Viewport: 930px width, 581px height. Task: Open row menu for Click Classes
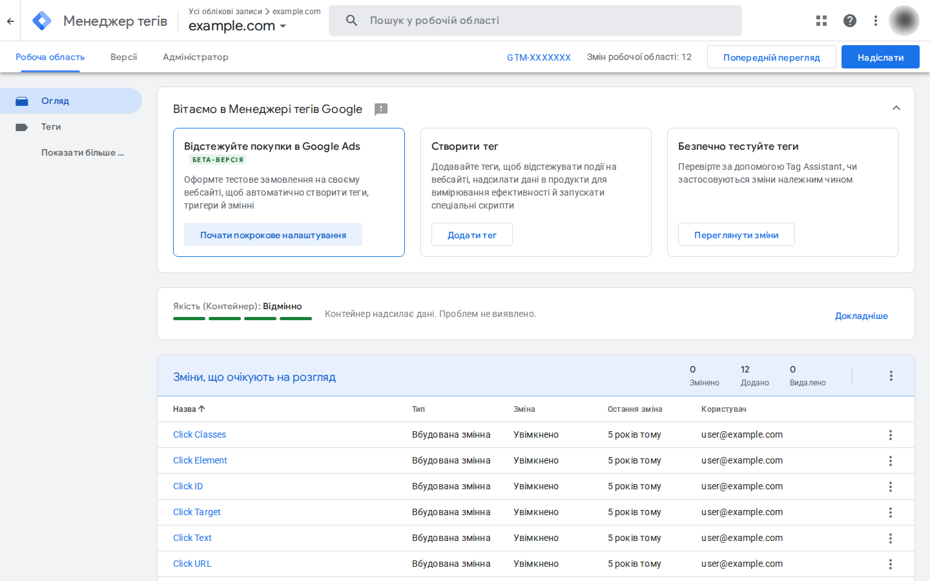pyautogui.click(x=891, y=435)
